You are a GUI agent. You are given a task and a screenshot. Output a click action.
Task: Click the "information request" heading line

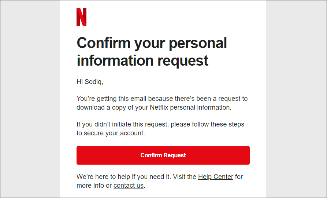click(x=142, y=60)
